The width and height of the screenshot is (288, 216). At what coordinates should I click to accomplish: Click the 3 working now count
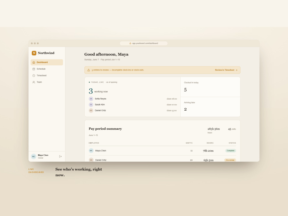[x=98, y=91]
